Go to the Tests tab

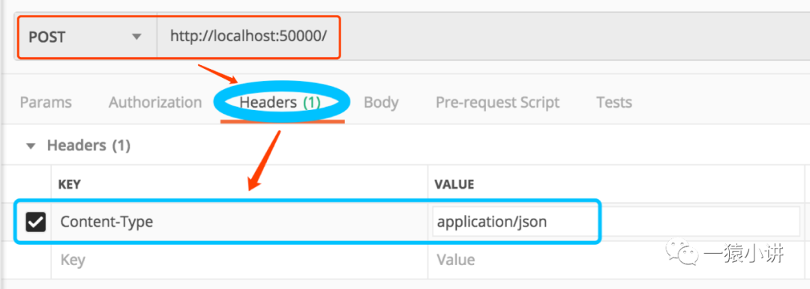click(614, 102)
